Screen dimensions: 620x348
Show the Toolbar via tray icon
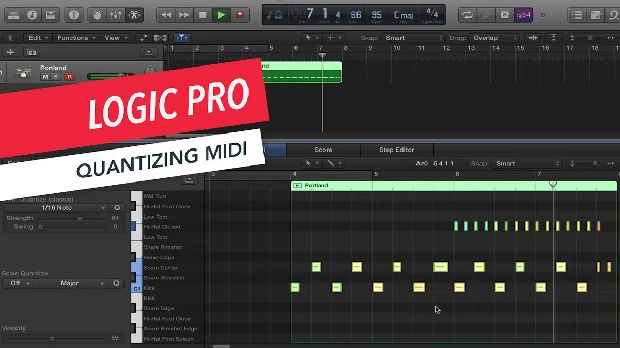click(x=51, y=15)
